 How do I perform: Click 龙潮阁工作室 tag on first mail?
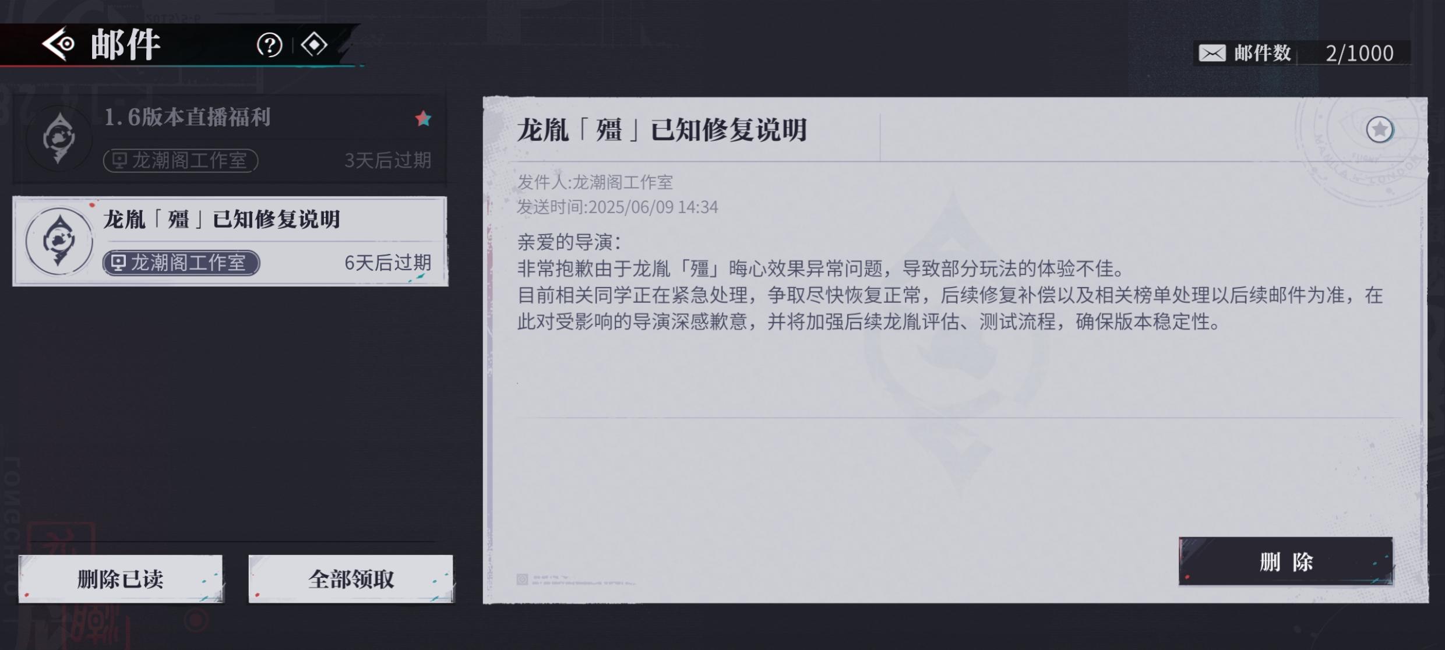pyautogui.click(x=181, y=160)
